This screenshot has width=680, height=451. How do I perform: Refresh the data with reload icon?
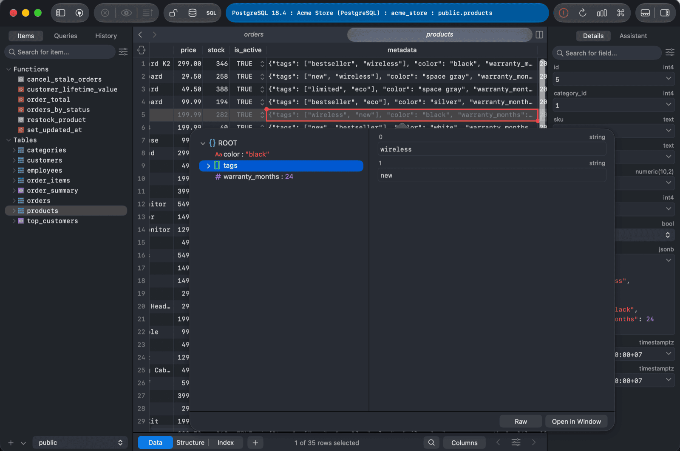tap(583, 13)
